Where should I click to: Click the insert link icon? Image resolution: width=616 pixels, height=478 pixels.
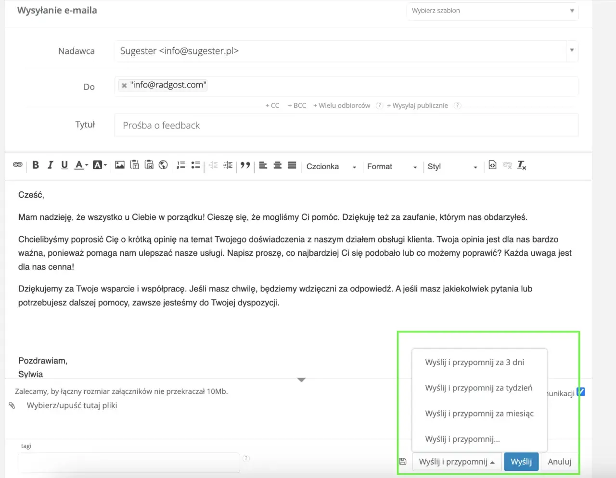pyautogui.click(x=18, y=165)
